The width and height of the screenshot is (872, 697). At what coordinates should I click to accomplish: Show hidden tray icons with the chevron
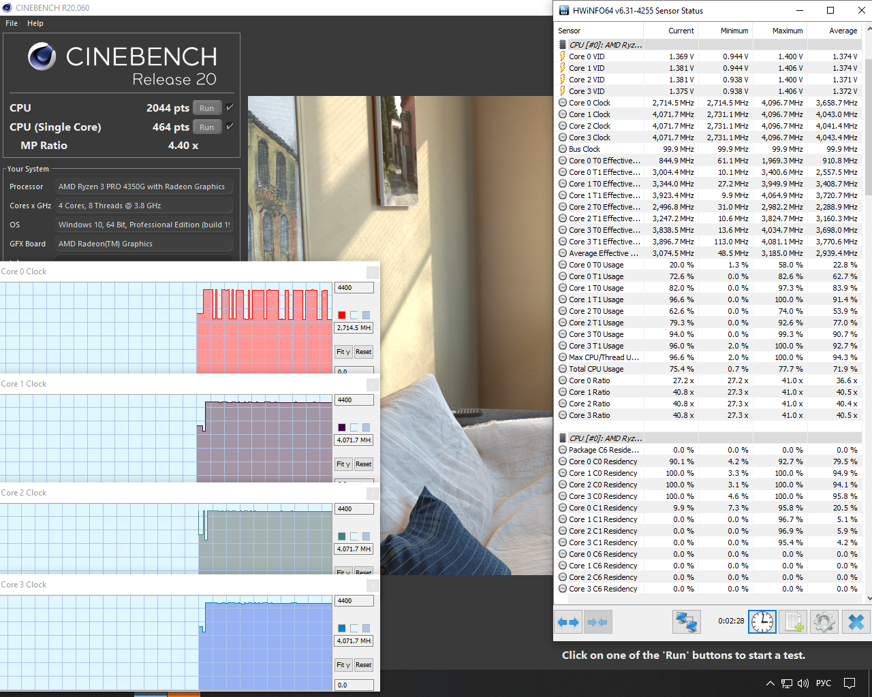click(770, 683)
